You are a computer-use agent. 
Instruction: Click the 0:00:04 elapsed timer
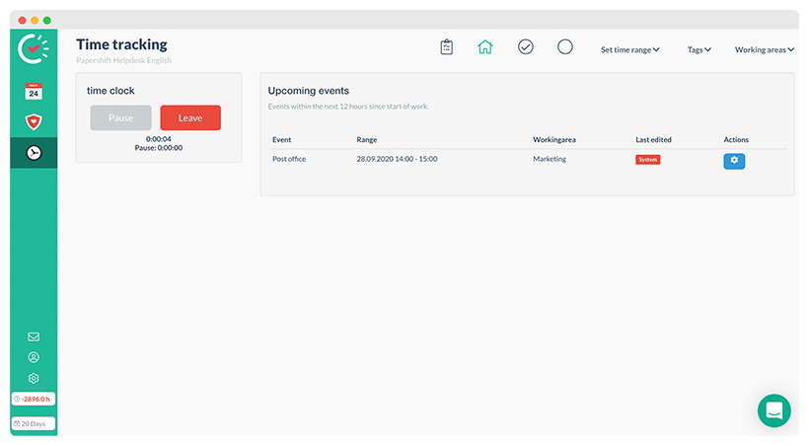coord(159,139)
